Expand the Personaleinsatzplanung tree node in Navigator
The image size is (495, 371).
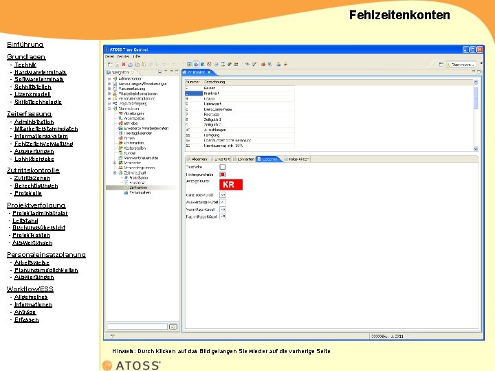[109, 98]
